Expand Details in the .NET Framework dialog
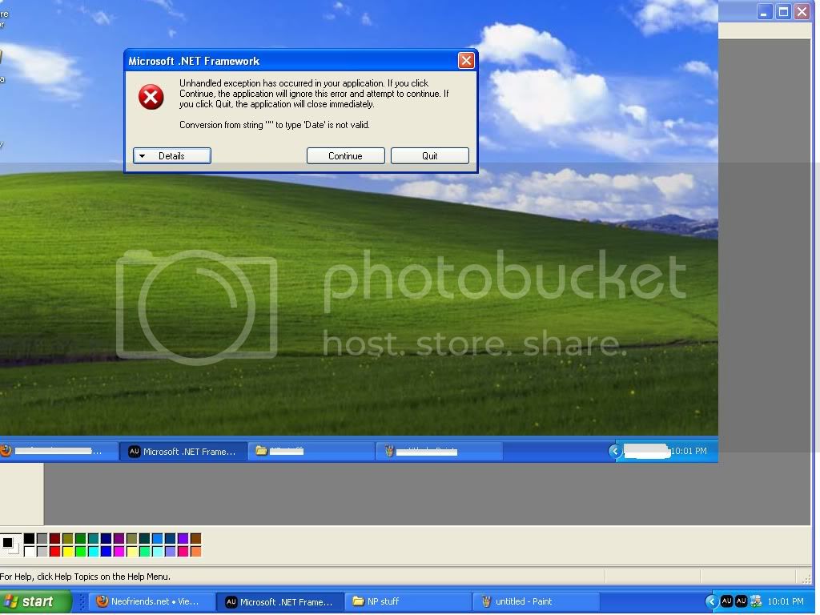The width and height of the screenshot is (820, 615). point(171,156)
